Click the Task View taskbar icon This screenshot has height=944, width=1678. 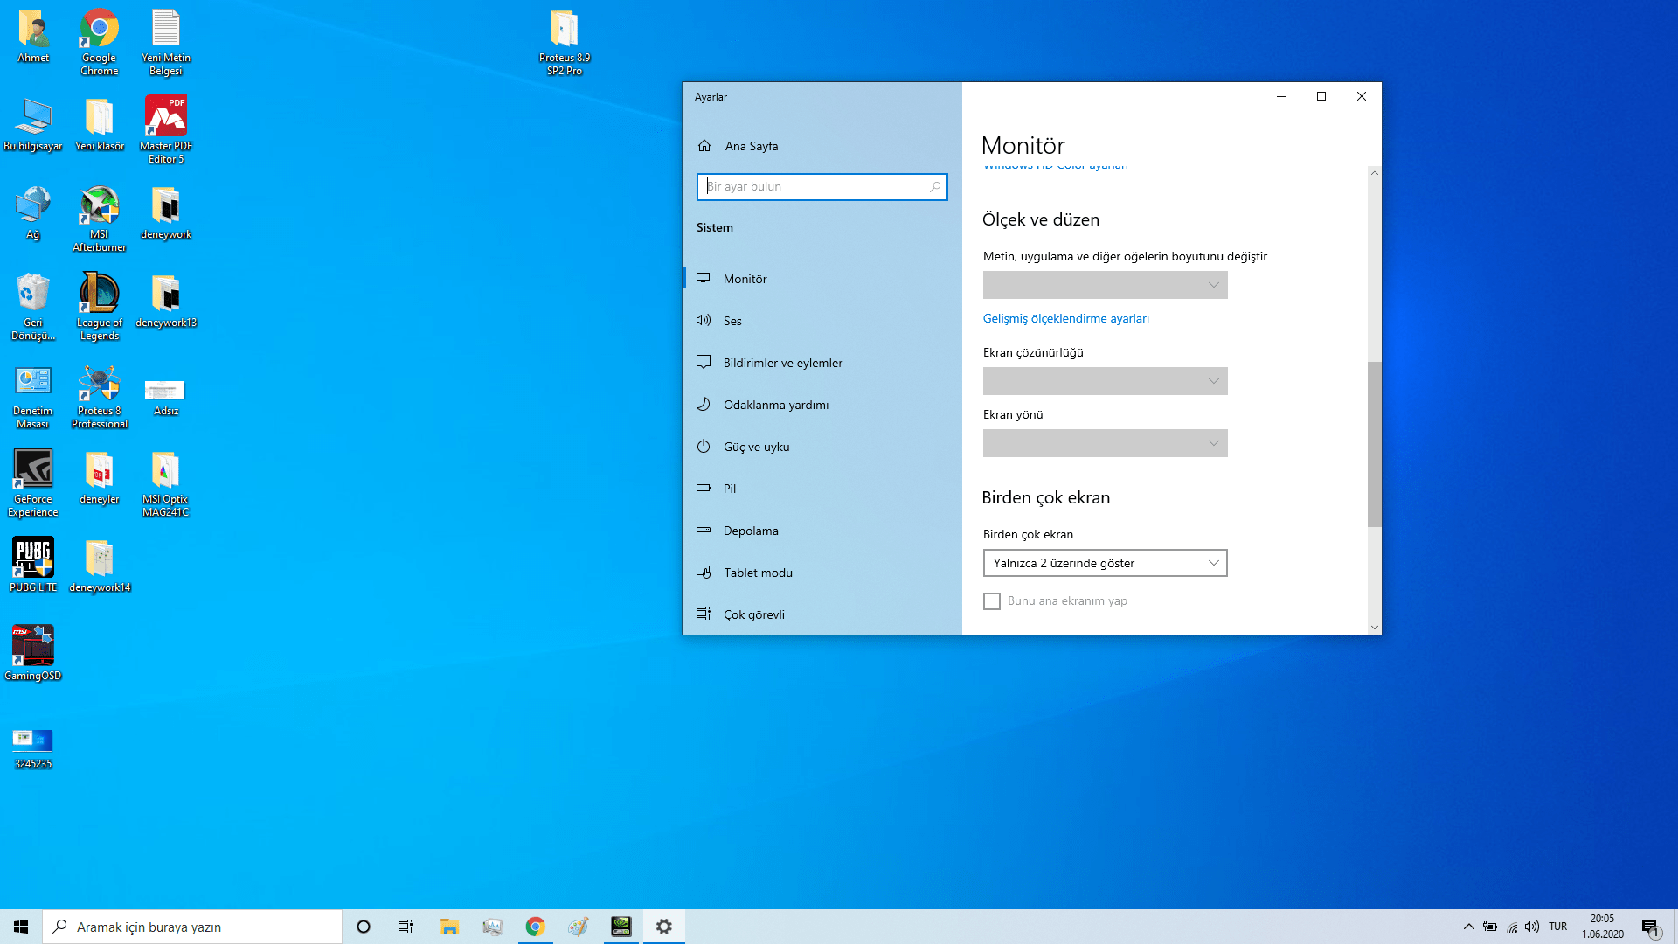tap(406, 927)
